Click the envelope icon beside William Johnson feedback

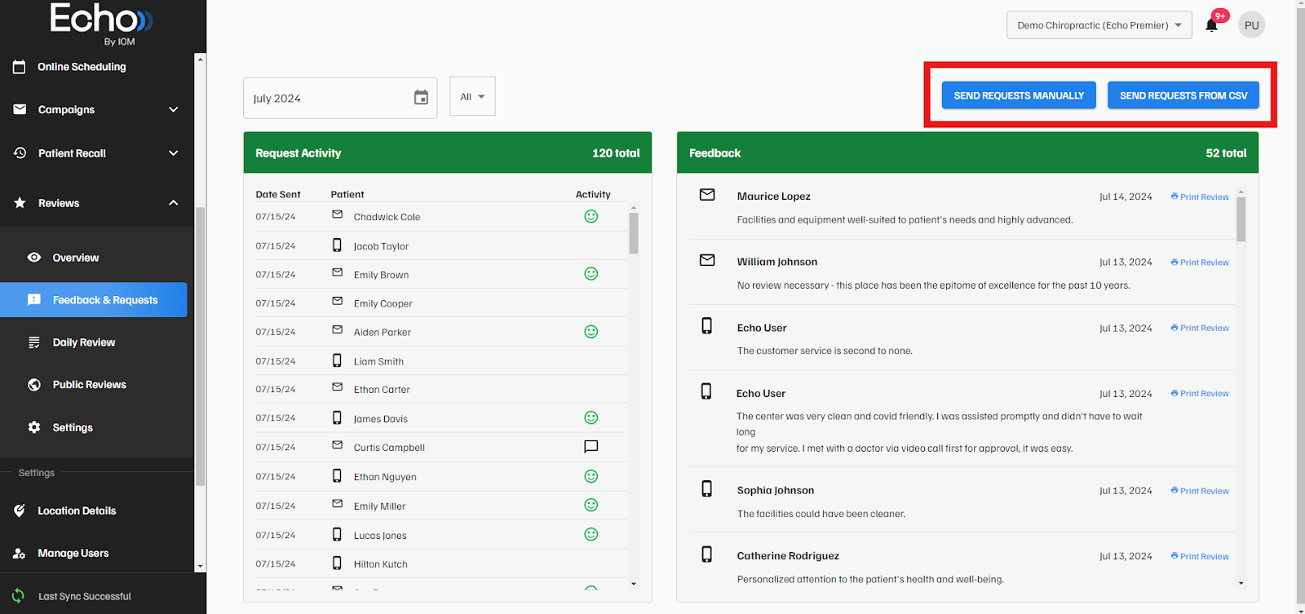pyautogui.click(x=707, y=260)
